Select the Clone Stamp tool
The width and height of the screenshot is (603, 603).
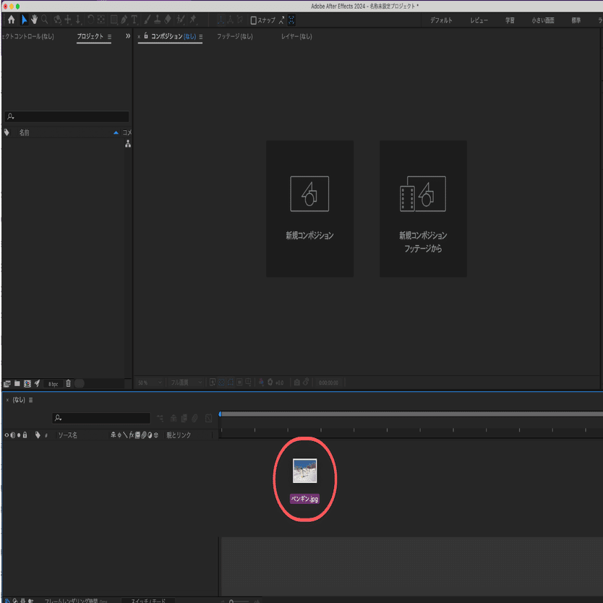[x=158, y=20]
